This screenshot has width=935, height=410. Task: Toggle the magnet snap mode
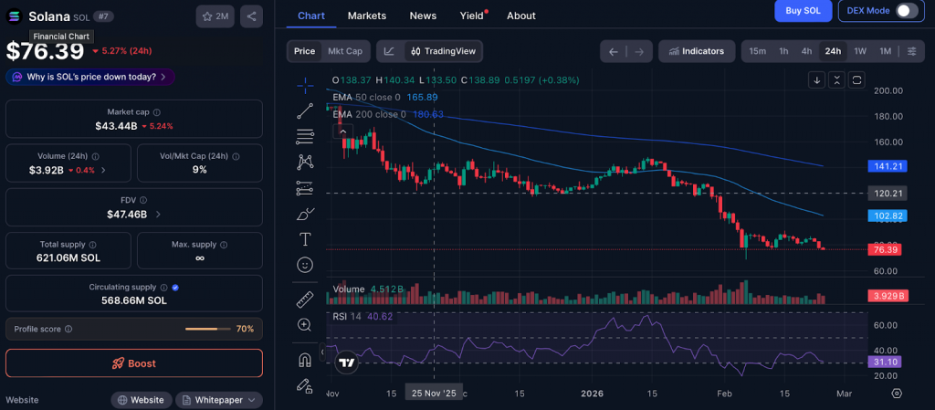[305, 360]
